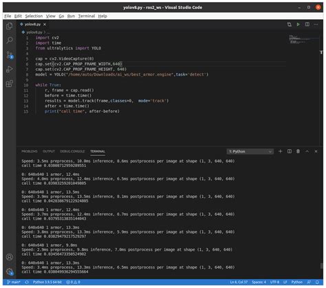Screen dimensions: 326x288
Task: Open the Selection menu
Action: click(x=34, y=16)
